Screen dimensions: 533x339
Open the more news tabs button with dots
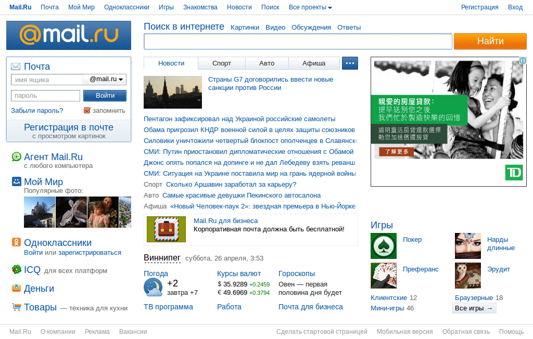click(x=350, y=63)
